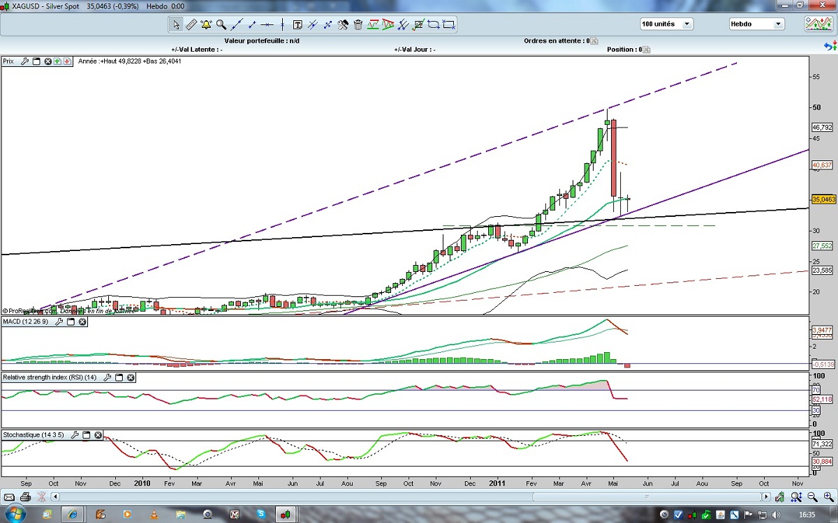Viewport: 838px width, 523px height.
Task: Open the alert bell tool
Action: pyautogui.click(x=206, y=24)
